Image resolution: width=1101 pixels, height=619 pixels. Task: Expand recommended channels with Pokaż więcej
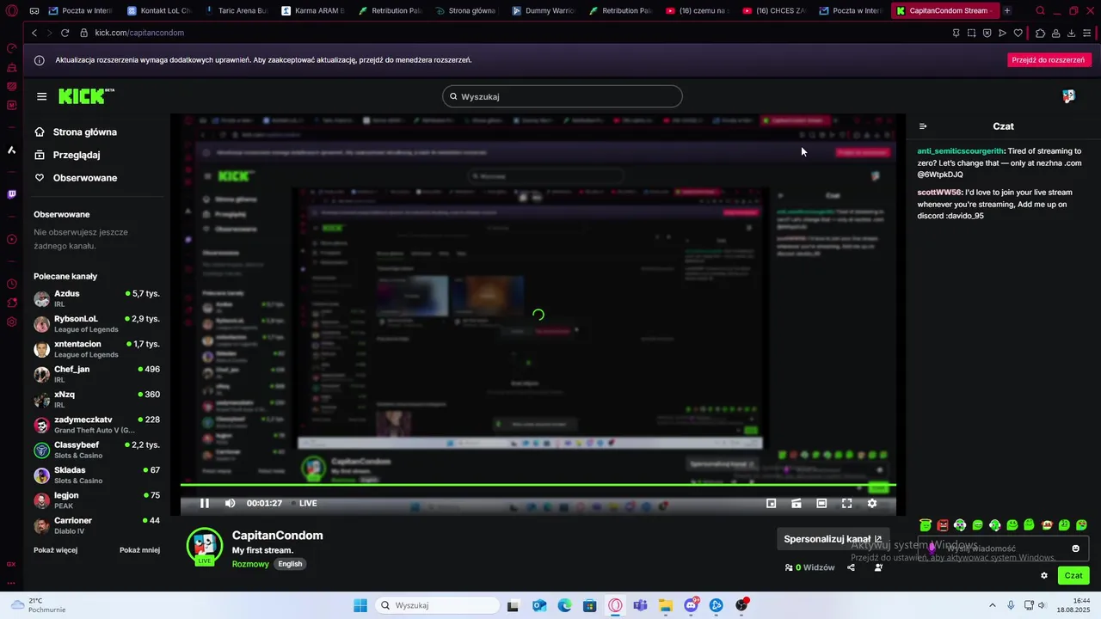(56, 550)
